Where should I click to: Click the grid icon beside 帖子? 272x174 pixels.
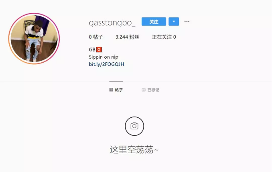point(111,89)
